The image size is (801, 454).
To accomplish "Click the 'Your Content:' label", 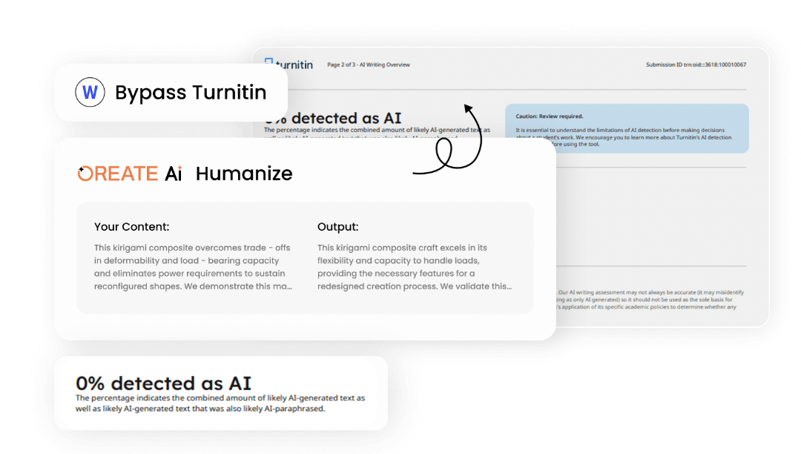I will pos(131,227).
